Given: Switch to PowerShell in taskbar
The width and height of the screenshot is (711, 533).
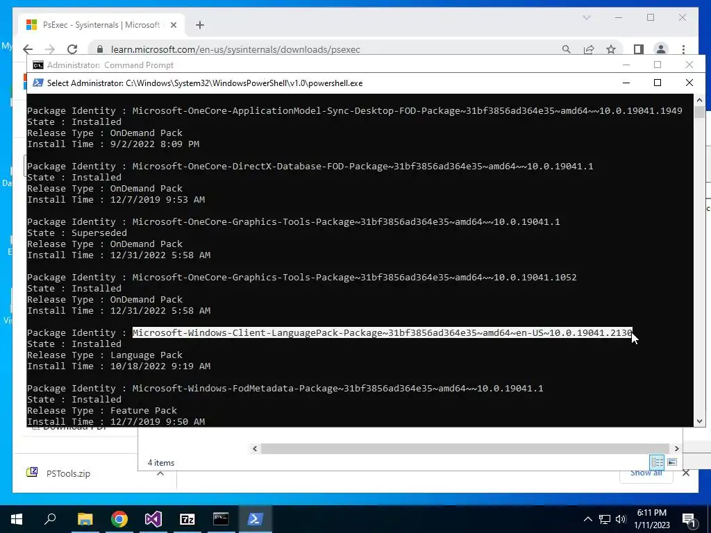Looking at the screenshot, I should coord(255,519).
